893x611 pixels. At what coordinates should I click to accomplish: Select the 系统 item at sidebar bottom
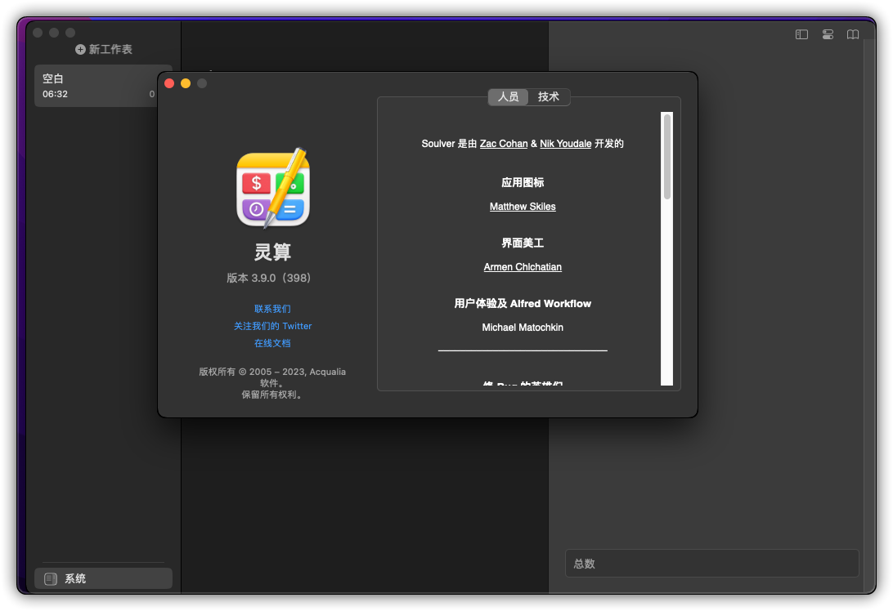coord(103,578)
